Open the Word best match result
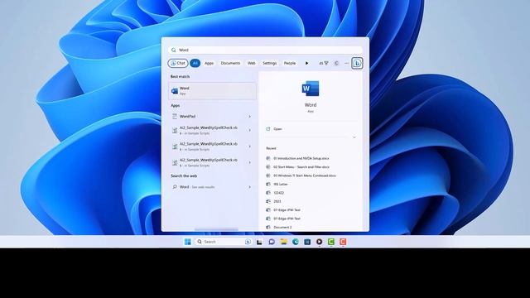The image size is (530, 298). [x=212, y=91]
